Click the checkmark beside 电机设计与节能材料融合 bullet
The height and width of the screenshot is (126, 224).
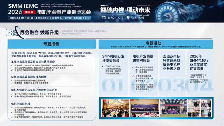[x=12, y=112]
